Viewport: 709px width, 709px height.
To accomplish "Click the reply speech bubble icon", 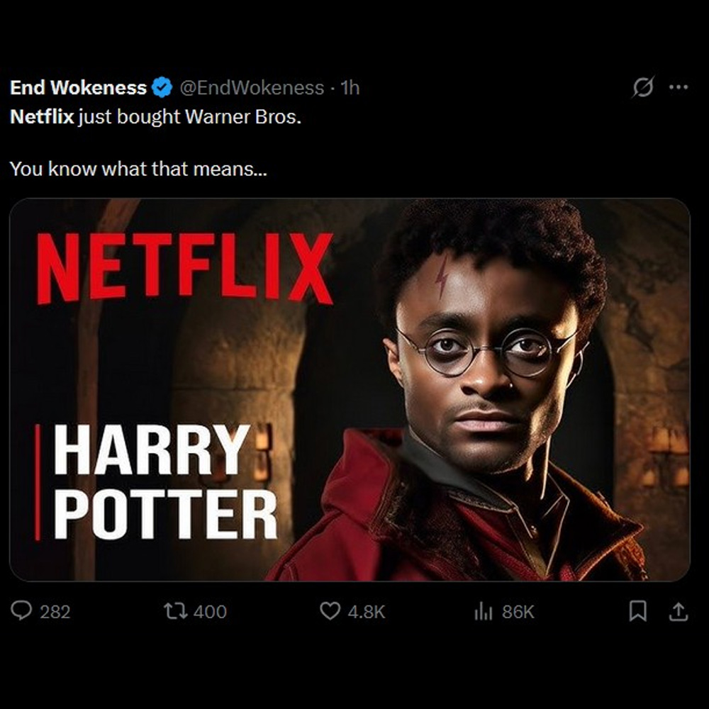I will 22,610.
